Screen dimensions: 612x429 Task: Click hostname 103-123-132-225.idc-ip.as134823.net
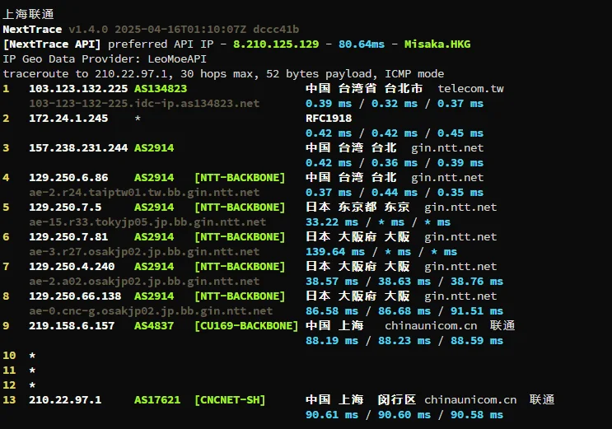pos(144,104)
